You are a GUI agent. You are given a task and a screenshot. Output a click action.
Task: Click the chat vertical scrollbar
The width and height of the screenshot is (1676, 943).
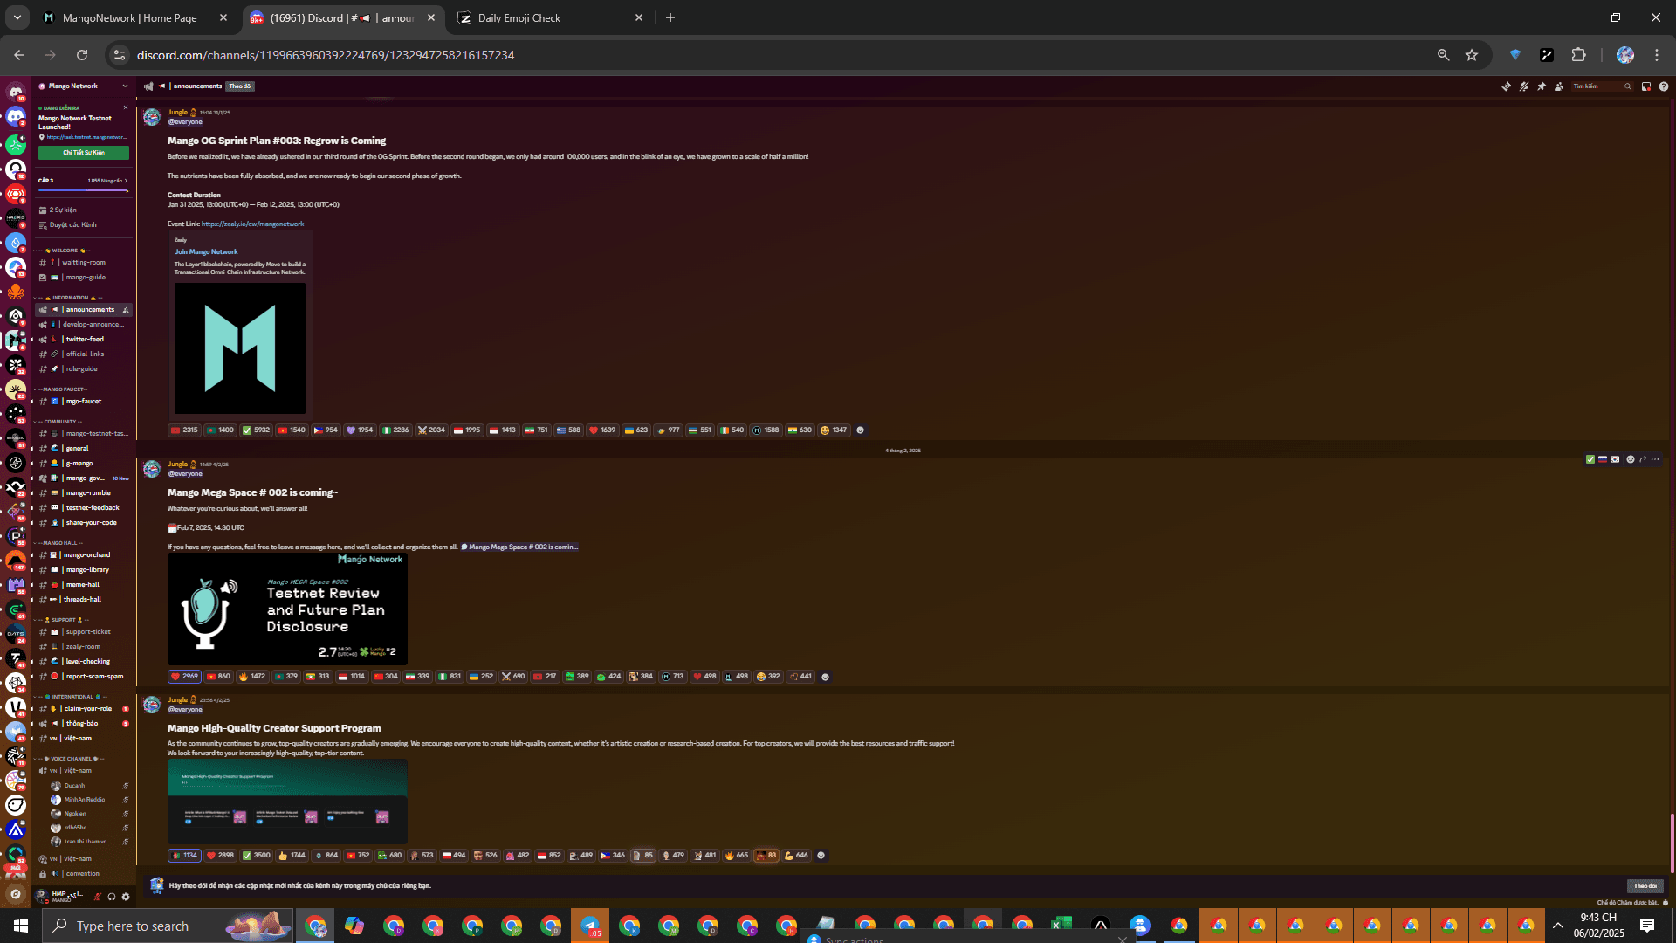click(x=1672, y=843)
